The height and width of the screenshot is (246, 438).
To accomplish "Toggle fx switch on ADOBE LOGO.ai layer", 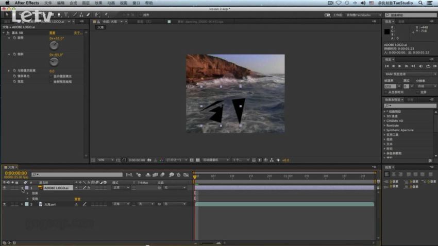I will (89, 188).
